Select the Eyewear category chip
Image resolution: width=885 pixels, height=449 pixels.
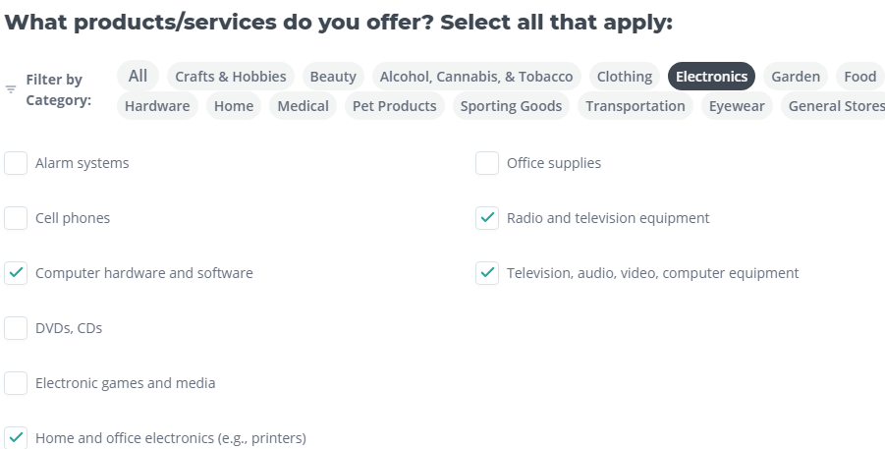737,106
